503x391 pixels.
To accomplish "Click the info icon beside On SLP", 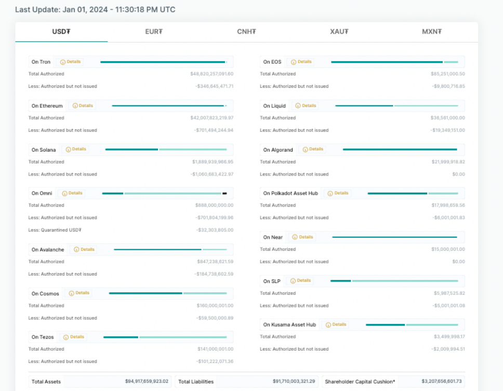I will point(293,281).
